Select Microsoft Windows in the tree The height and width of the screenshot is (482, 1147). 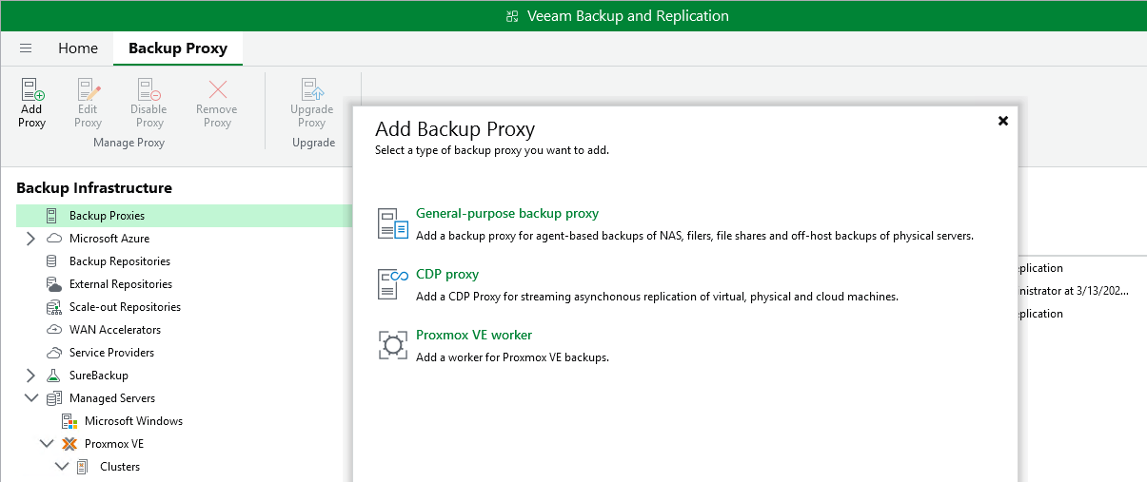pyautogui.click(x=133, y=421)
